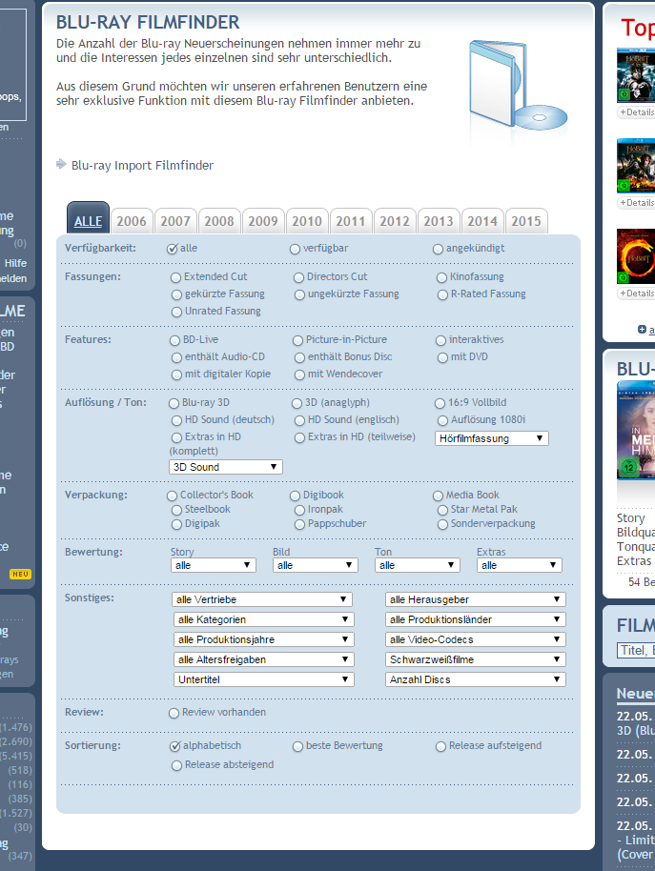Open the Story rating dropdown

pyautogui.click(x=214, y=565)
